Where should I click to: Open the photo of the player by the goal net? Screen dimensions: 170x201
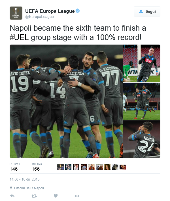pos(142,63)
